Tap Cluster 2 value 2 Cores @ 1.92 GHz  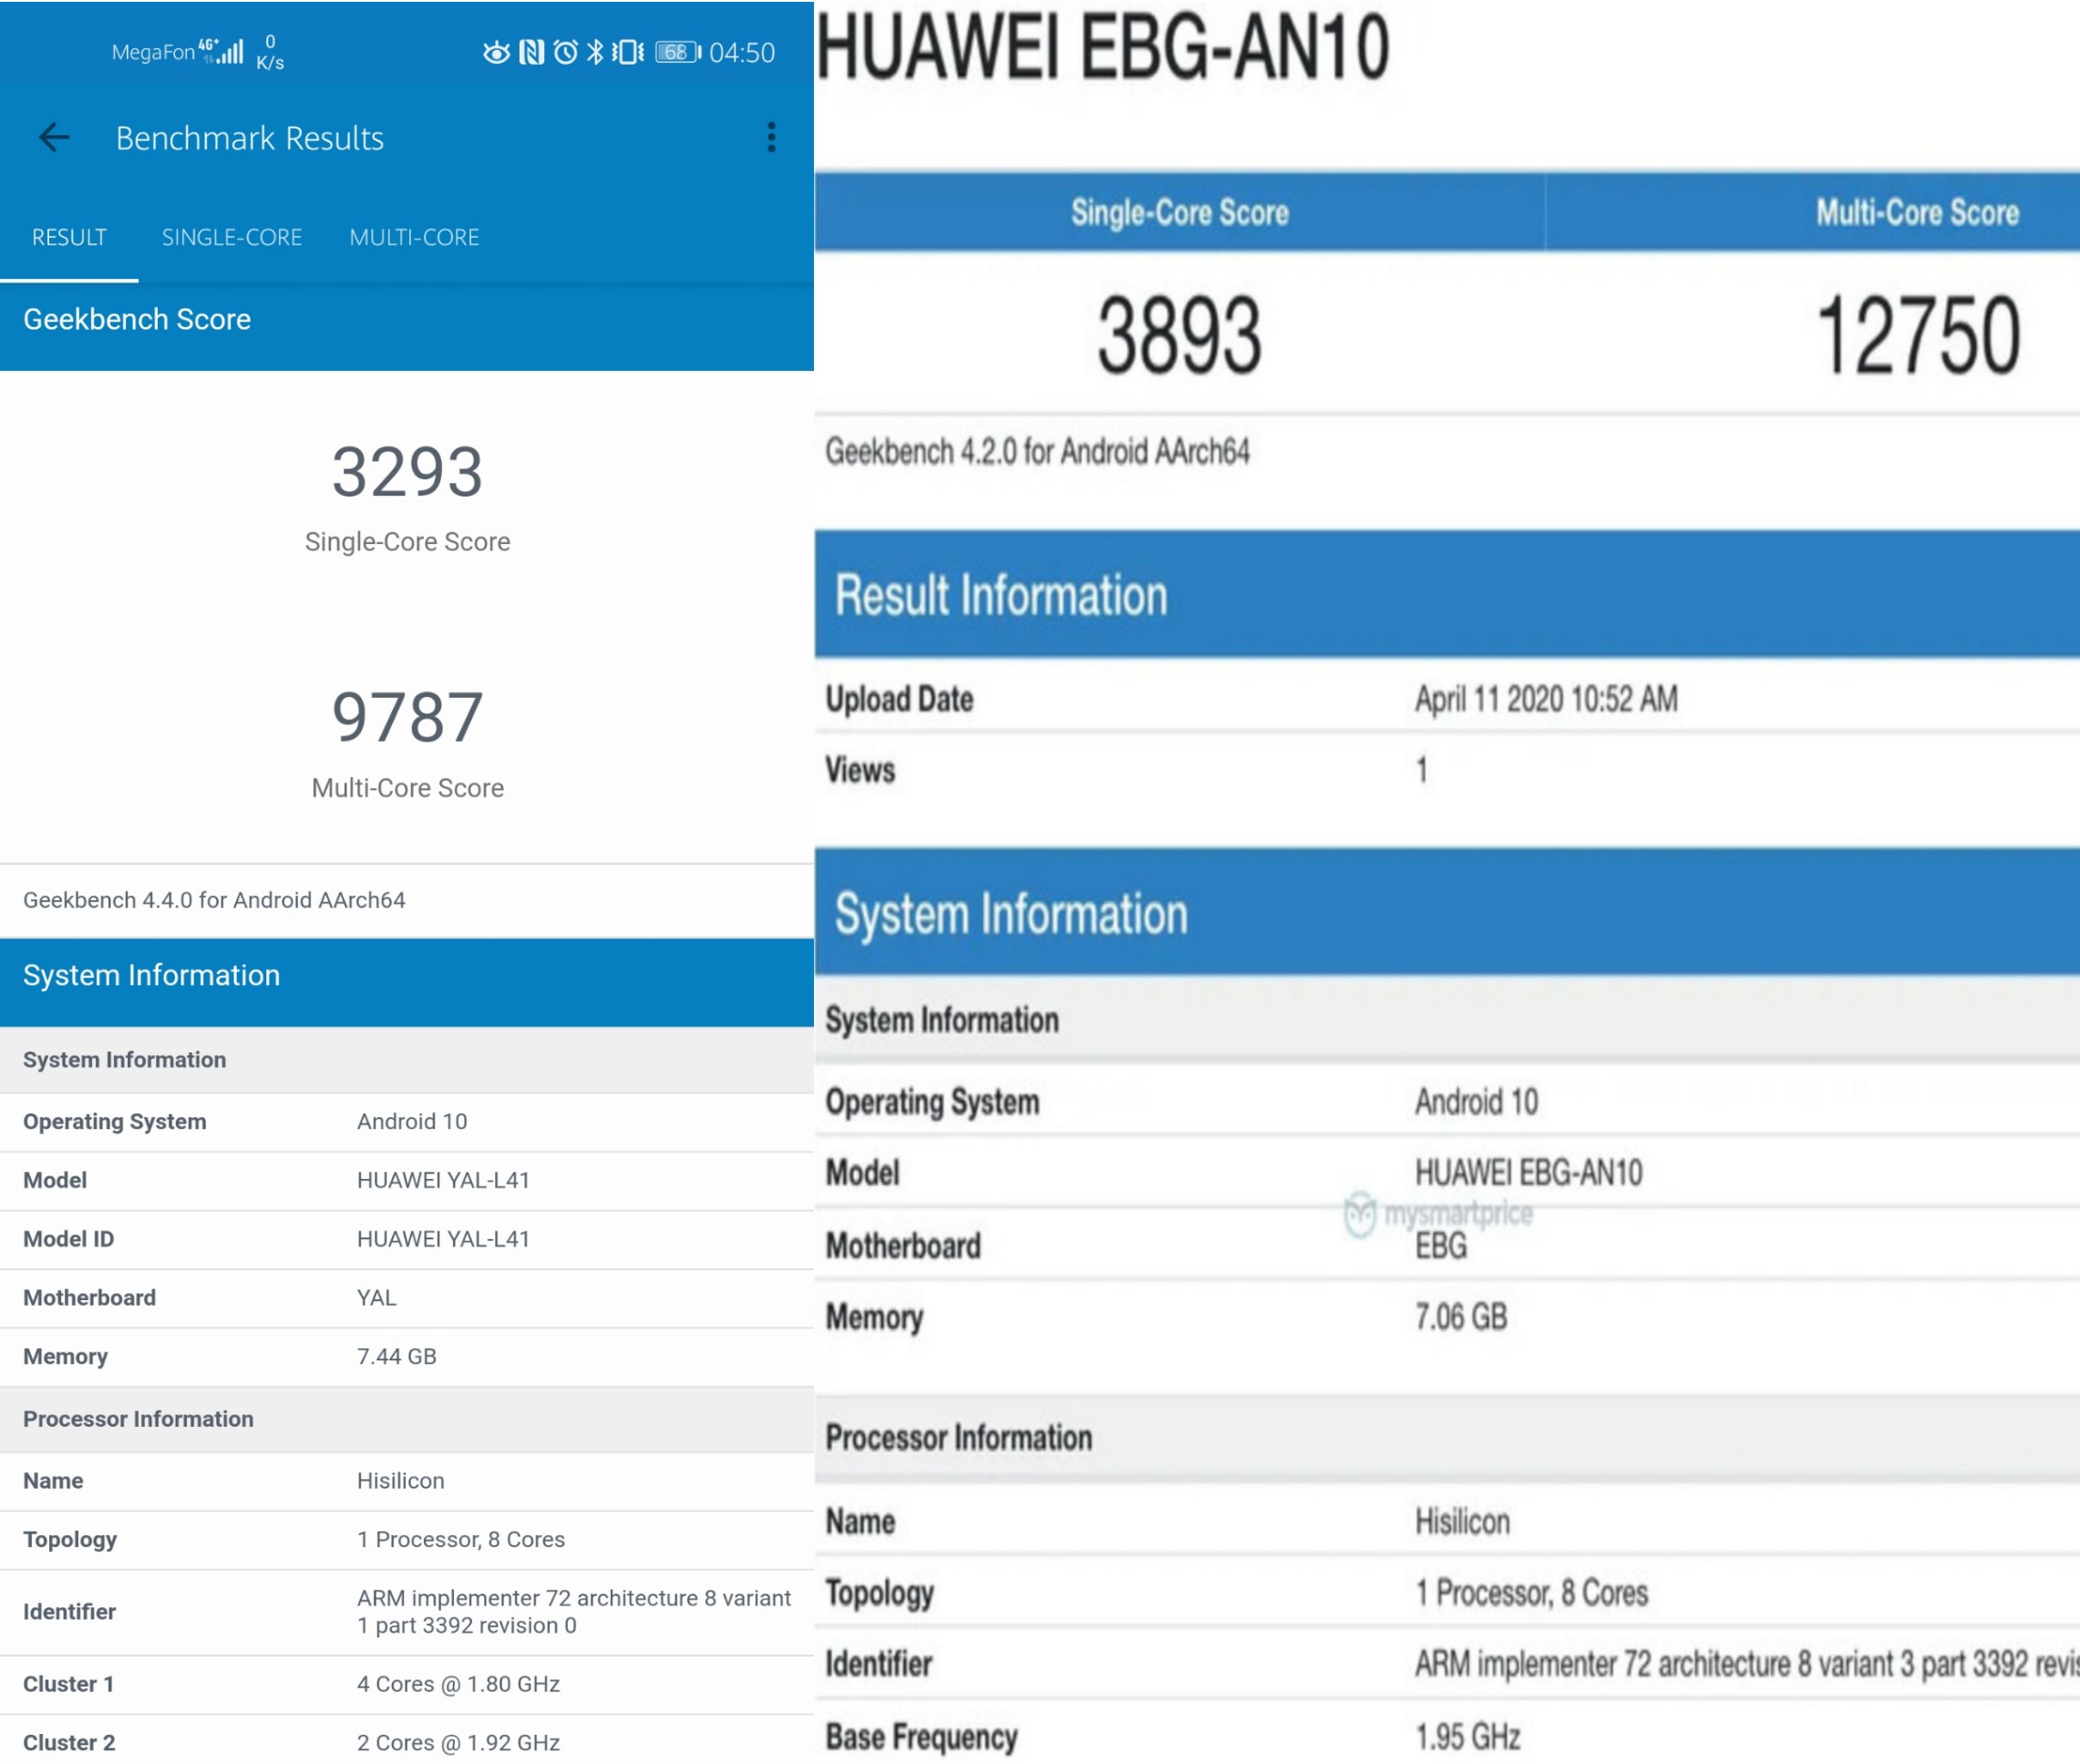(458, 1743)
